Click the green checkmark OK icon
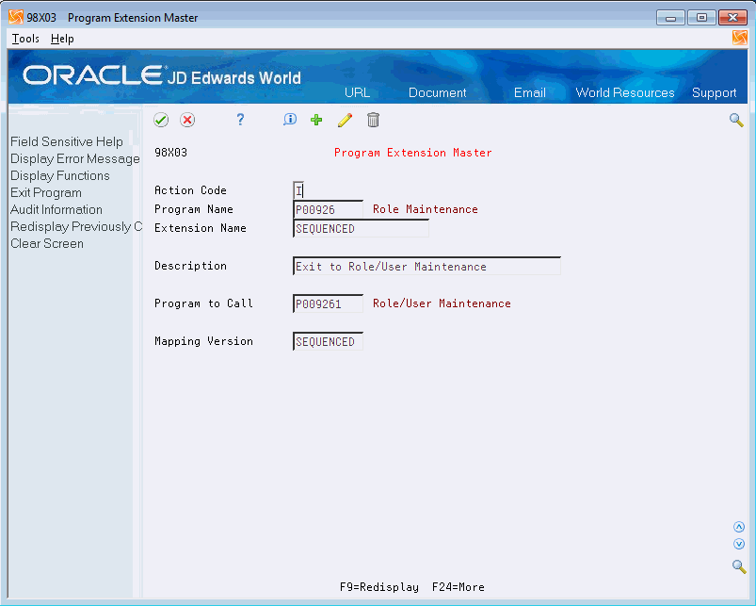 [x=161, y=120]
